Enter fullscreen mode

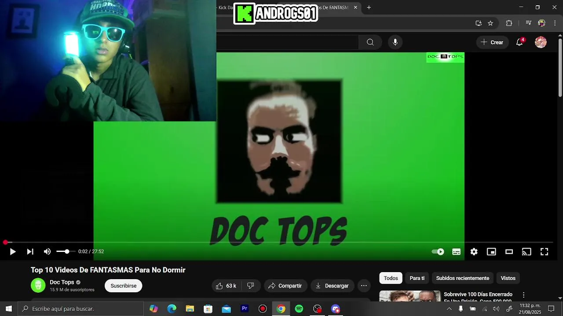(544, 251)
